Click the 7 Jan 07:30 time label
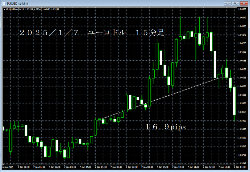Viewport: 250px width, 172px height. pyautogui.click(x=132, y=167)
